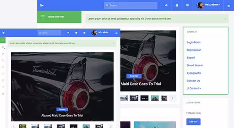Click the admin avatar photo in the front window
This screenshot has height=128, width=234.
[x=94, y=33]
